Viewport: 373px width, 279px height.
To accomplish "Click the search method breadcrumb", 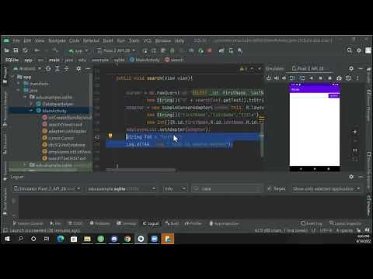I will (174, 60).
